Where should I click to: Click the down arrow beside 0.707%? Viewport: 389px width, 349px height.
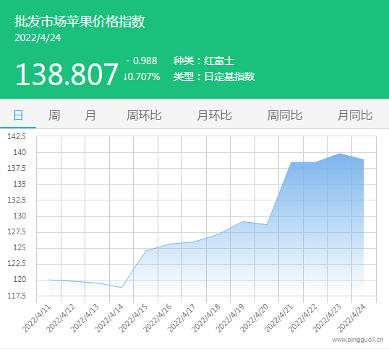coord(125,76)
